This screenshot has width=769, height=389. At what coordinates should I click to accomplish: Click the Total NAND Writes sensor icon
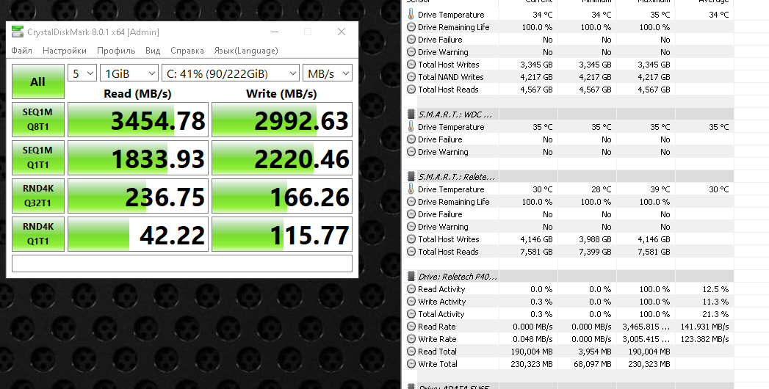coord(411,77)
